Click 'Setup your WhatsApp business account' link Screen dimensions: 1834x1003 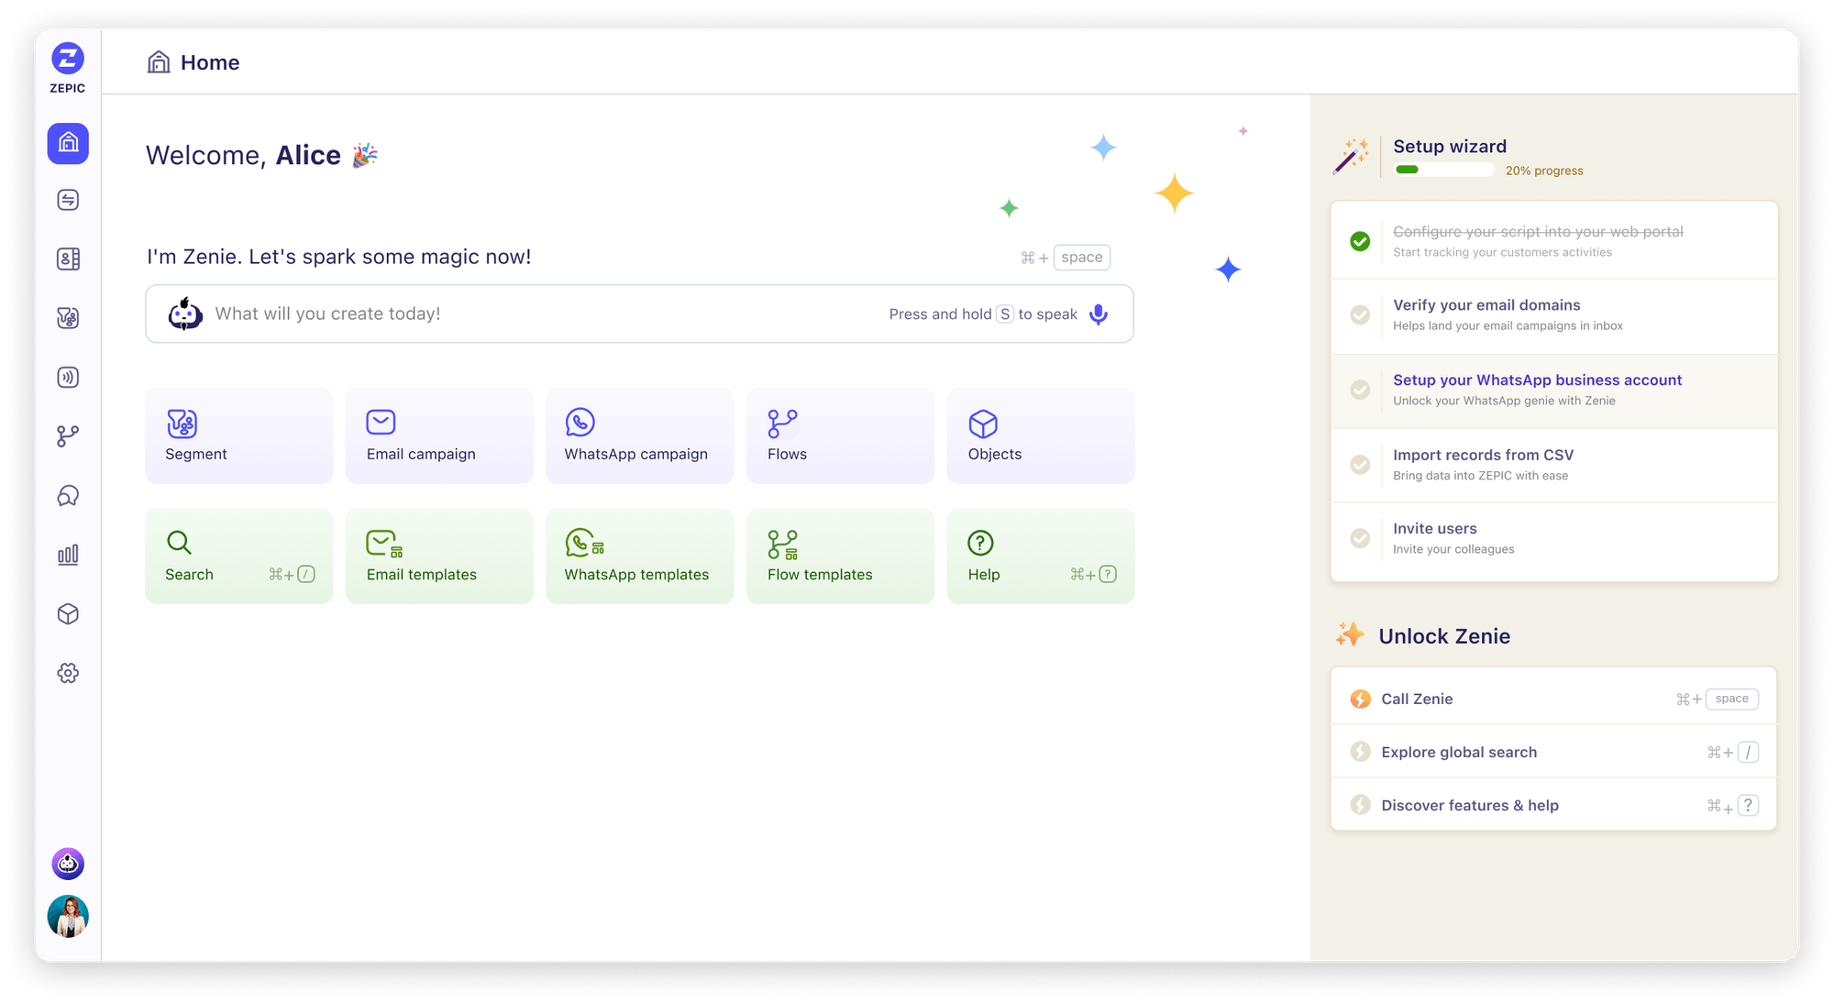point(1537,380)
